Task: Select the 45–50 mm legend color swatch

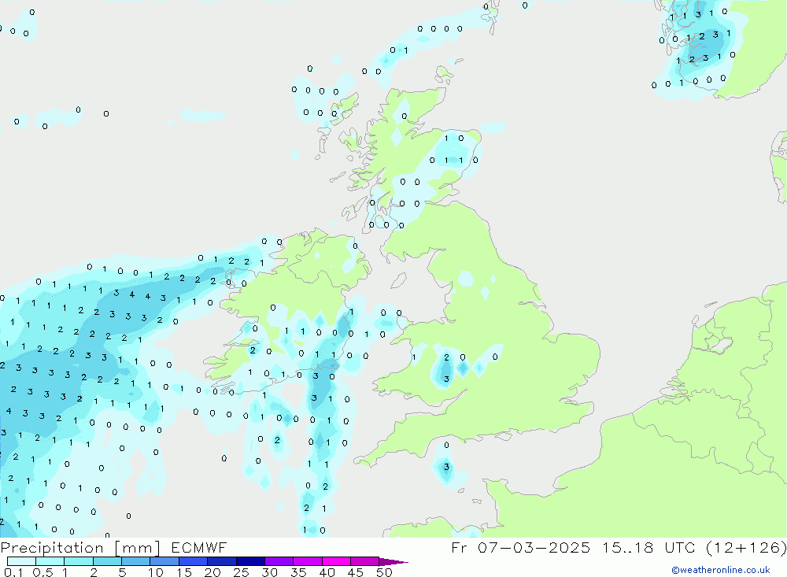Action: (365, 561)
